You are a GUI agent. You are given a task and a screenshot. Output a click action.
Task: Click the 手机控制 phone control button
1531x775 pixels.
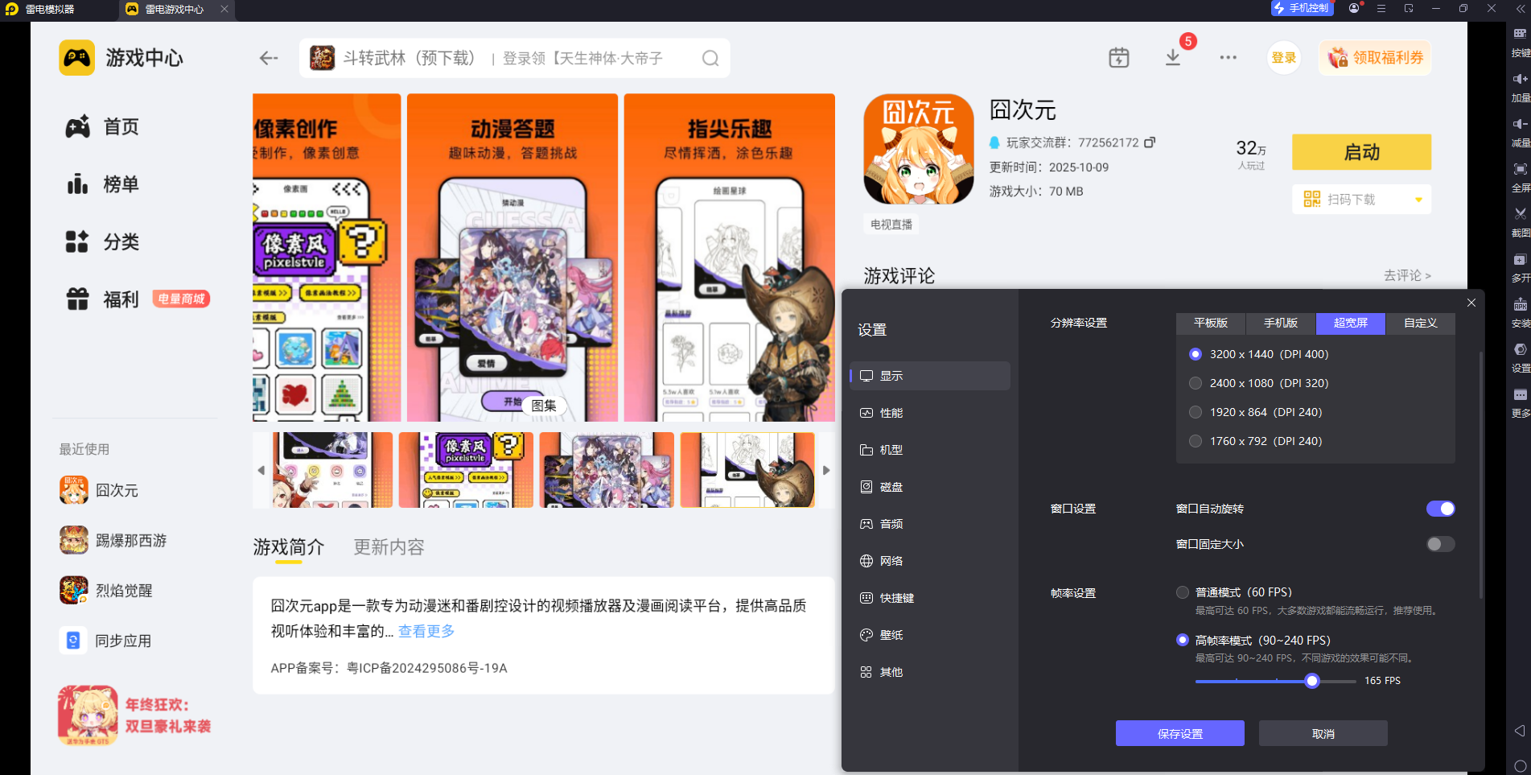tap(1303, 8)
